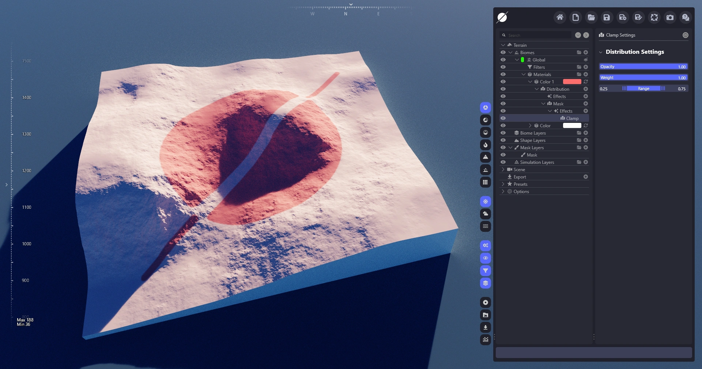
Task: Expand the Scene tree node
Action: pos(503,169)
